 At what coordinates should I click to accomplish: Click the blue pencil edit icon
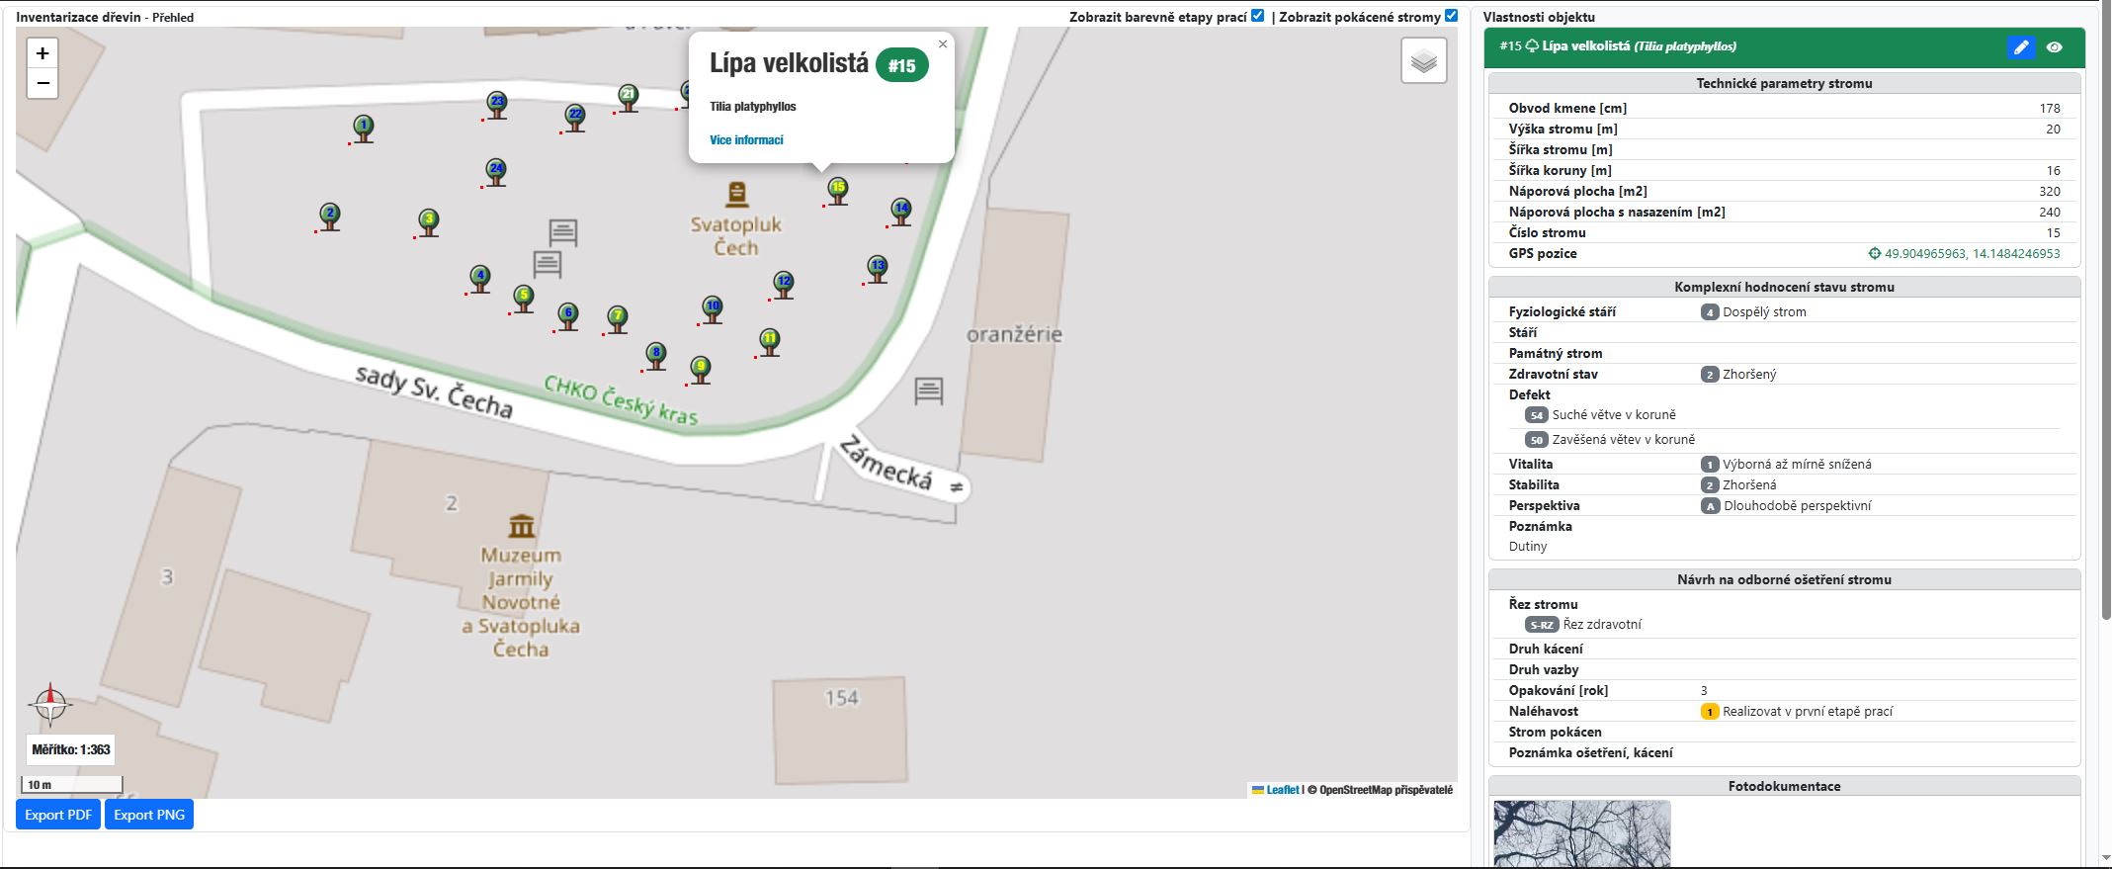click(x=2020, y=46)
